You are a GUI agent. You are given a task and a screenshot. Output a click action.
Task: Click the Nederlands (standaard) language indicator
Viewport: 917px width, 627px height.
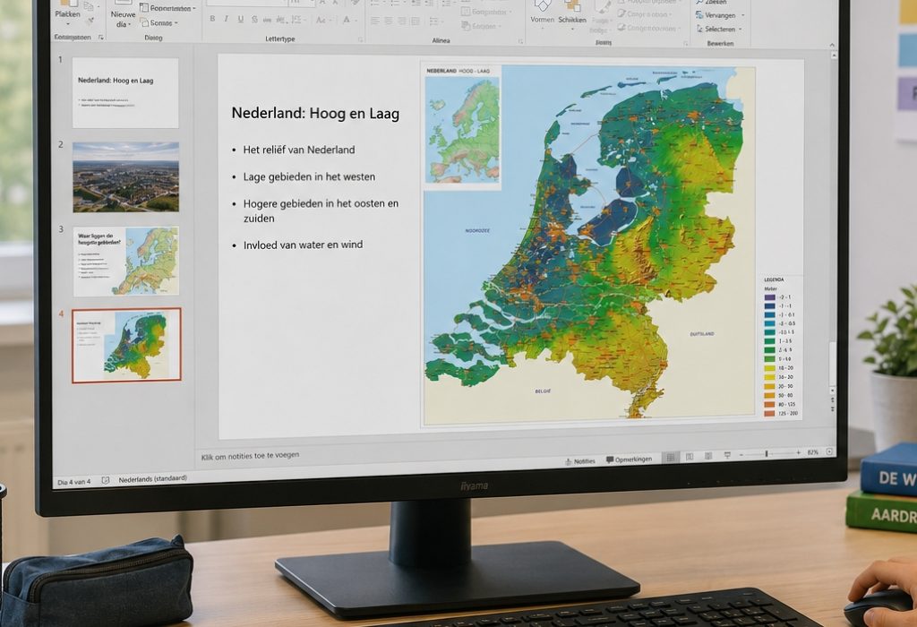tap(152, 479)
